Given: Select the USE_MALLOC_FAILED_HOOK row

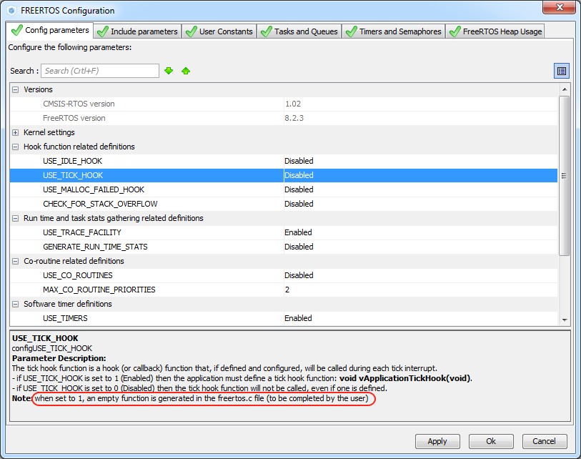Looking at the screenshot, I should coord(284,189).
